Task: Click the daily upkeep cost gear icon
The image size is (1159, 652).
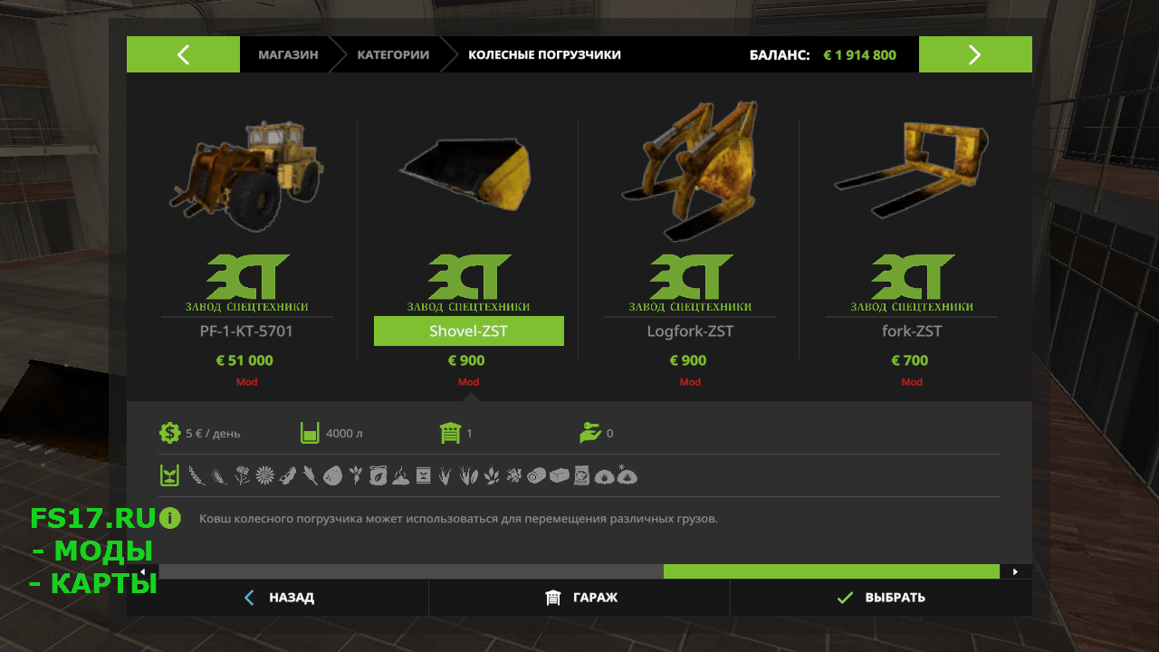Action: [x=169, y=433]
